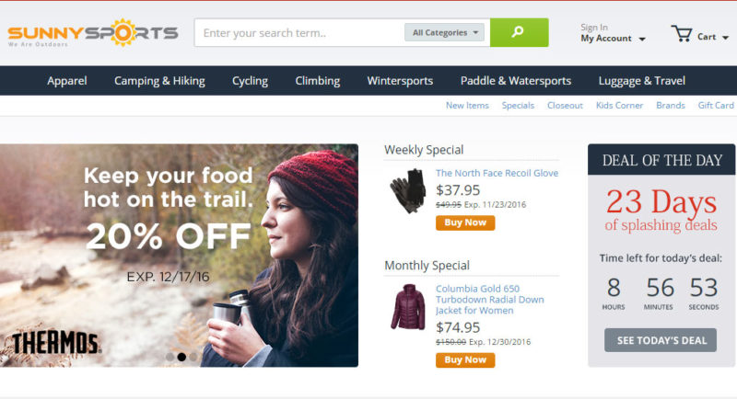Switch to the third carousel slide dot
This screenshot has height=399, width=737.
click(x=193, y=357)
